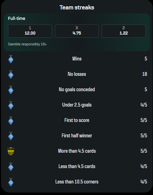Select draw odds 4.75
Image resolution: width=153 pixels, height=195 pixels.
point(77,31)
